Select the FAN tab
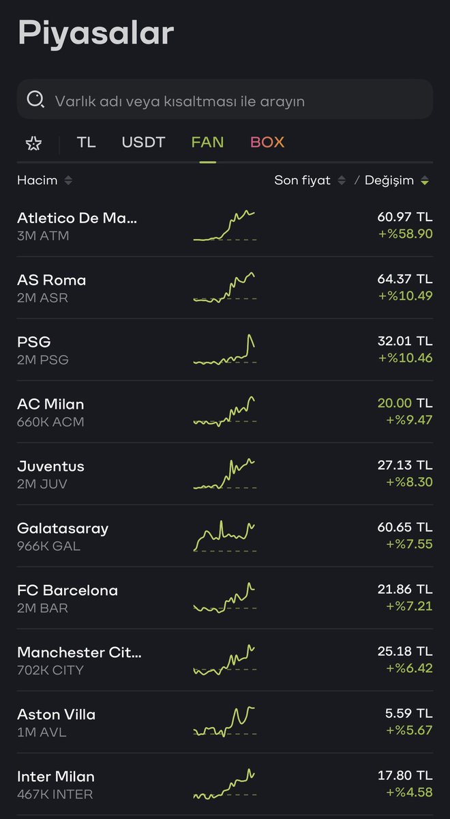Viewport: 450px width, 819px height. (x=207, y=142)
